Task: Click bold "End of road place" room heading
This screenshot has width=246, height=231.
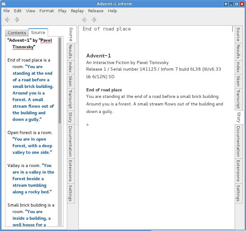Action: (104, 90)
